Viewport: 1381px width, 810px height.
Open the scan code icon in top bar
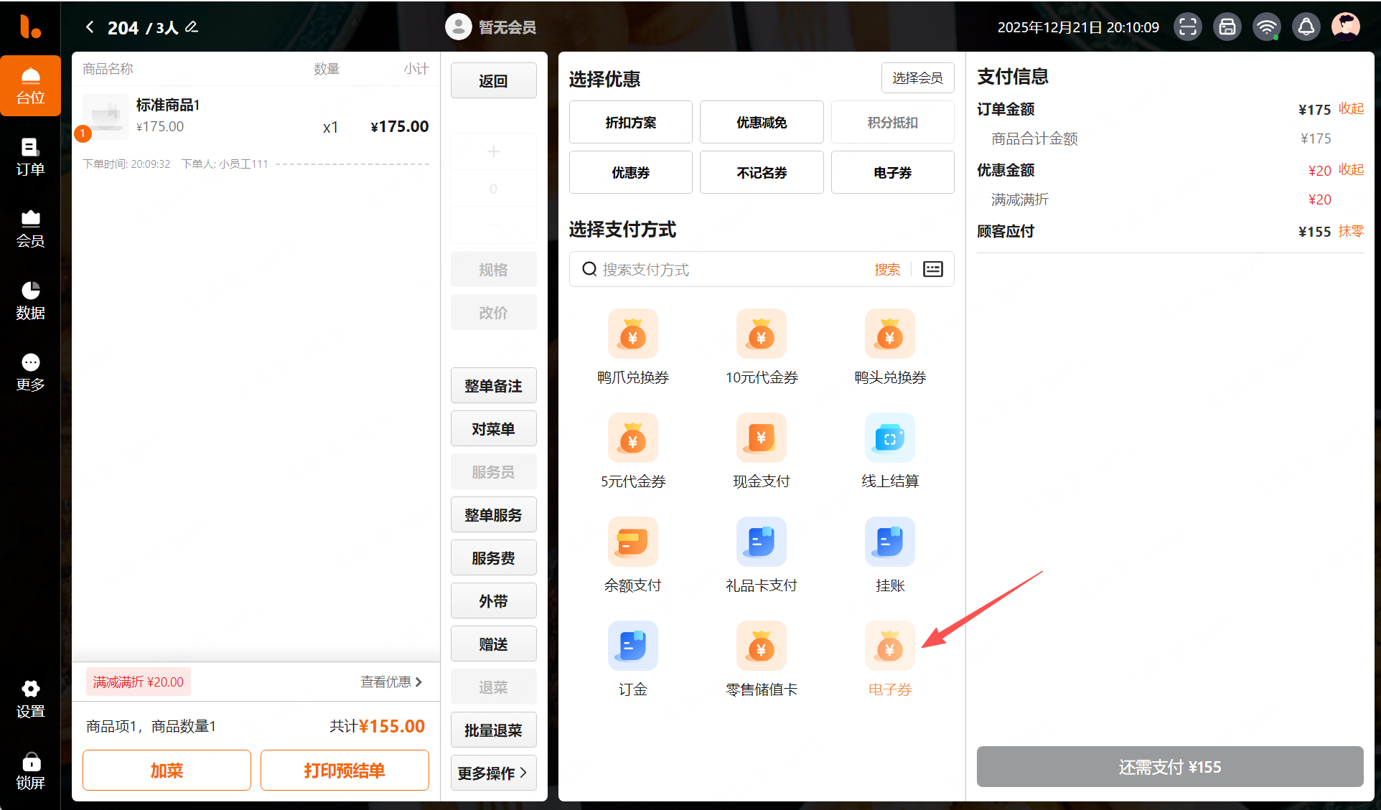[1188, 27]
